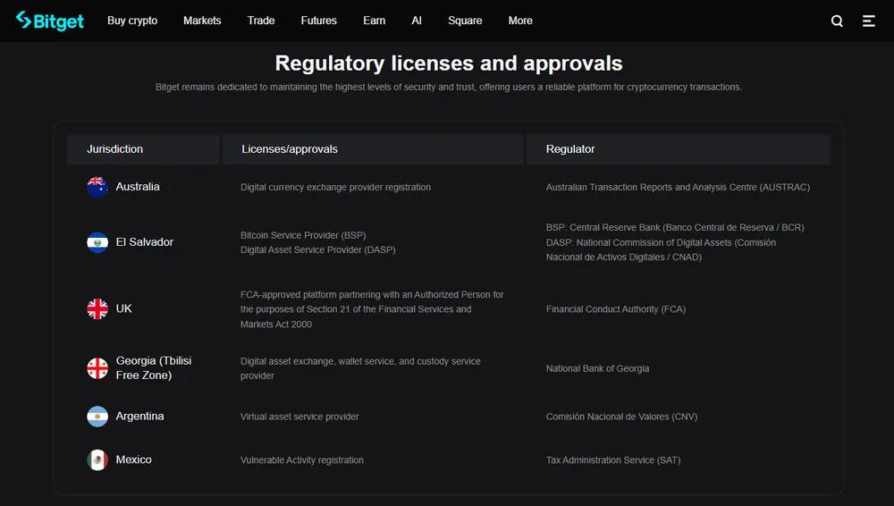
Task: Select the El Salvador jurisdiction label
Action: 144,242
